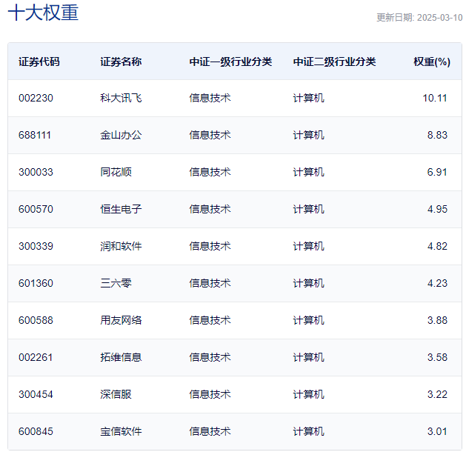Click the 中证二级行业分类 column header
This screenshot has width=466, height=452.
334,62
